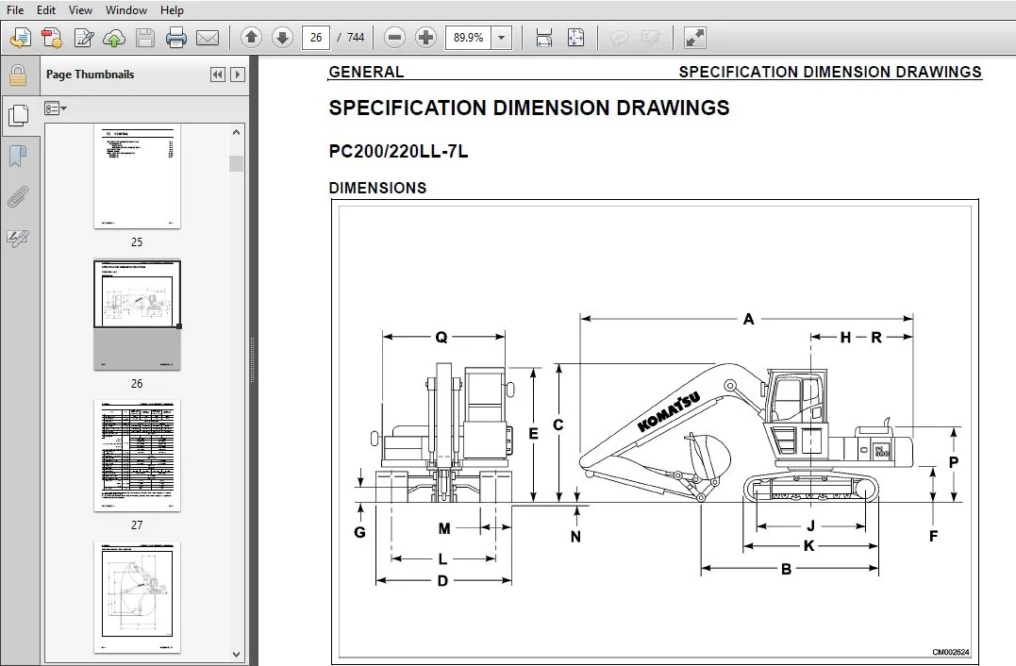
Task: Select page 26 thumbnail
Action: [x=137, y=315]
